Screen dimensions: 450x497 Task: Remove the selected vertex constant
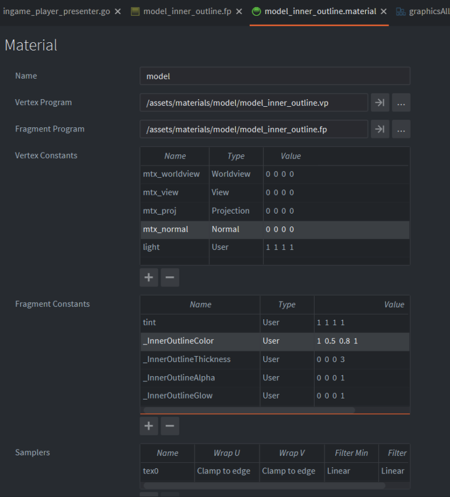[170, 278]
